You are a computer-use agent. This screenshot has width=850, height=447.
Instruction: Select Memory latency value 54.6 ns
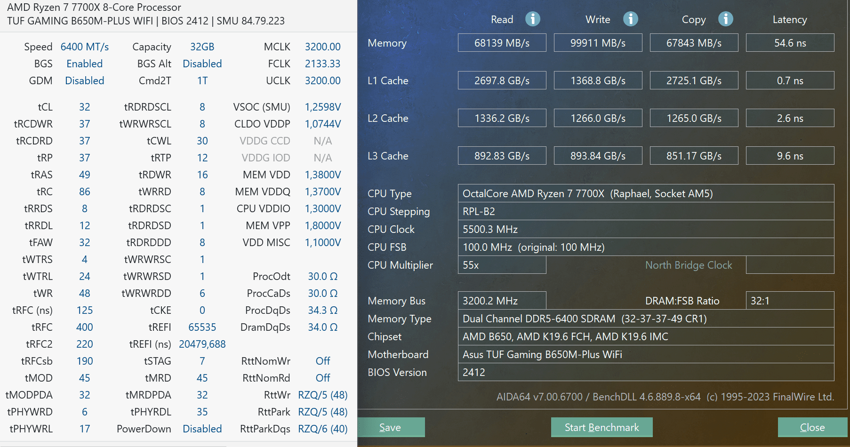(790, 43)
